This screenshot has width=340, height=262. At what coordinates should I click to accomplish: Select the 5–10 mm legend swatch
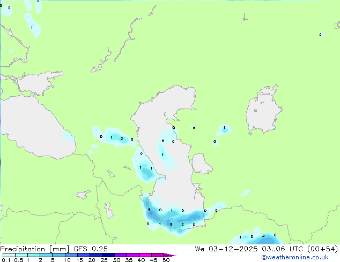[58, 255]
